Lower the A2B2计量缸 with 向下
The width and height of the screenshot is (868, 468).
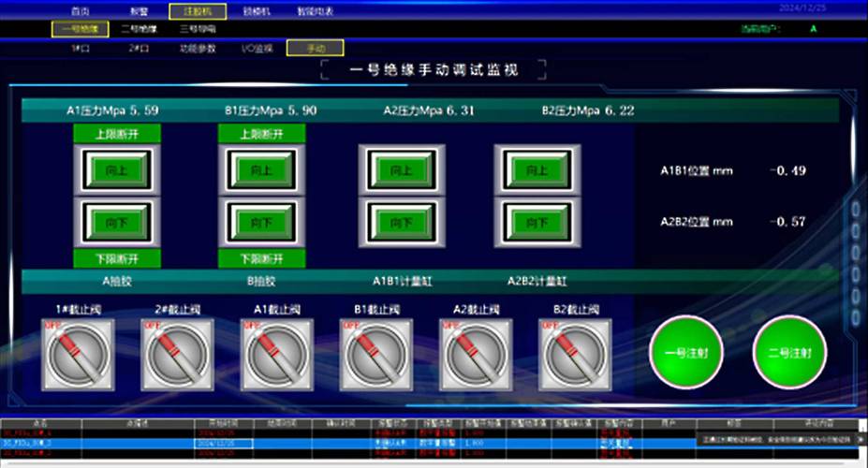coord(537,223)
